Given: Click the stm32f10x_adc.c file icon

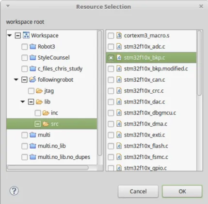Looking at the screenshot, I should tap(119, 47).
